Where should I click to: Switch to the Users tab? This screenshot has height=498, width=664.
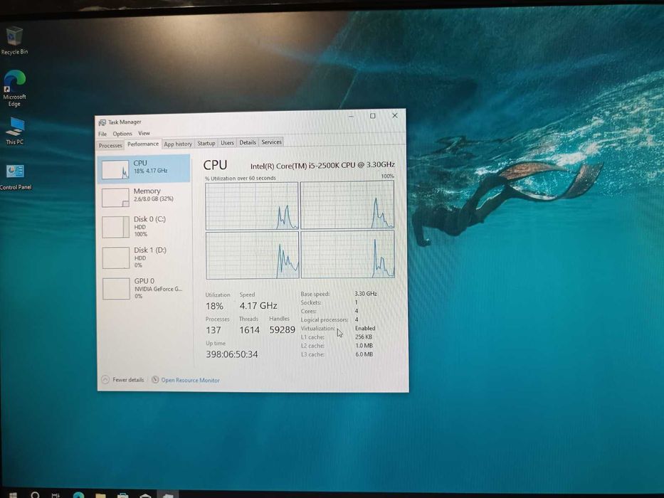click(228, 143)
